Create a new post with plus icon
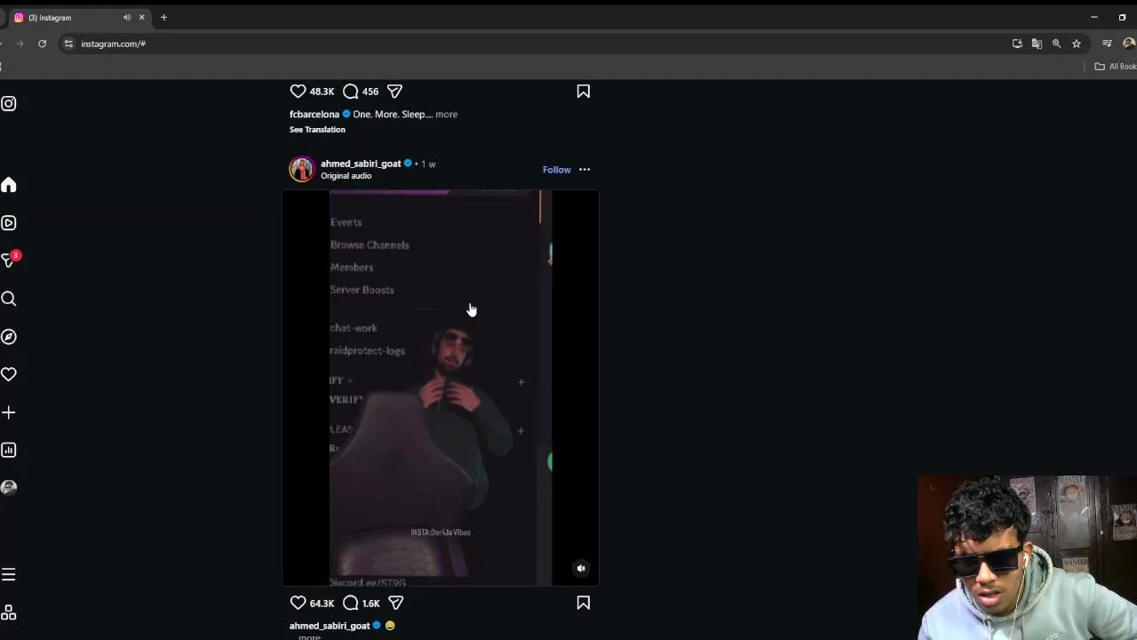This screenshot has width=1137, height=640. tap(9, 412)
